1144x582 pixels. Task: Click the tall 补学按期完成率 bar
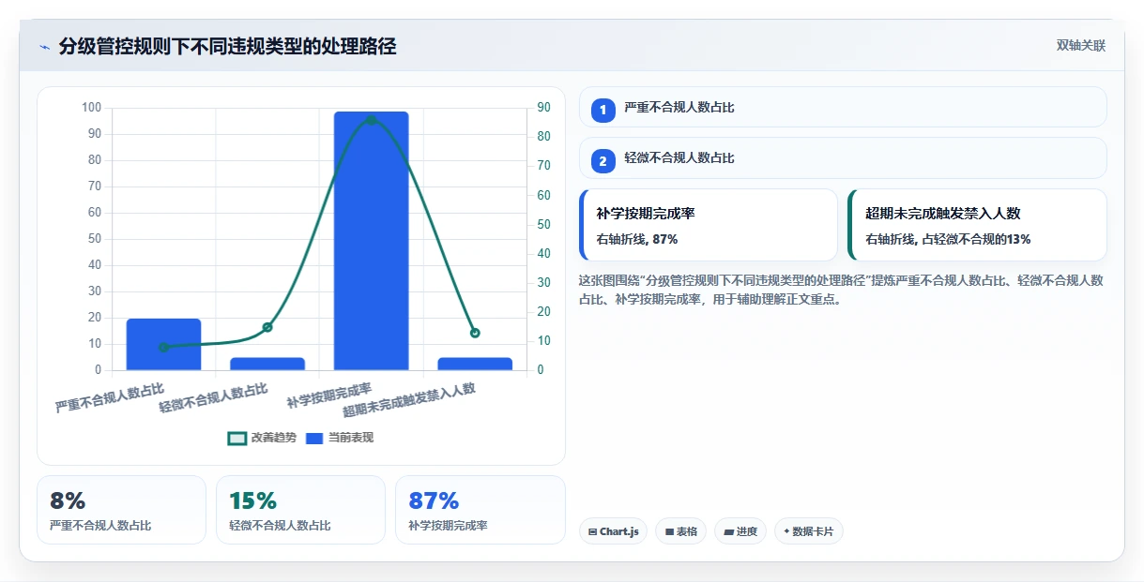point(372,241)
